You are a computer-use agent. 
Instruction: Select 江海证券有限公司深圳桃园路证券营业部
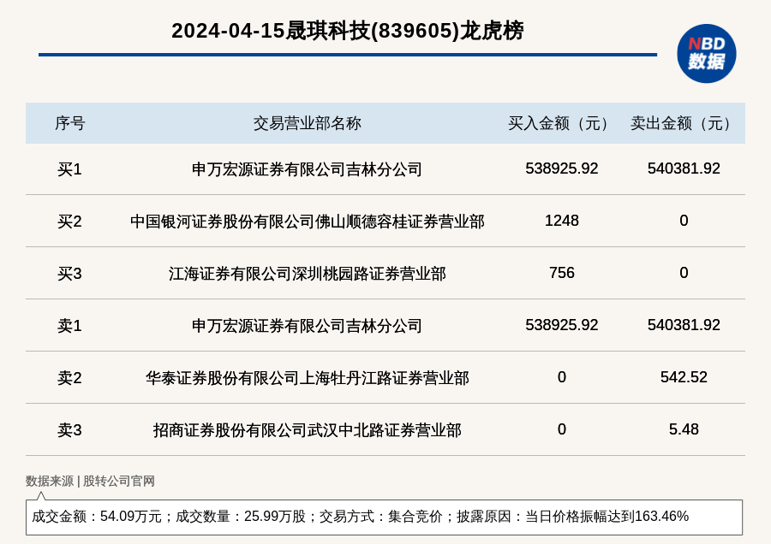(x=308, y=274)
